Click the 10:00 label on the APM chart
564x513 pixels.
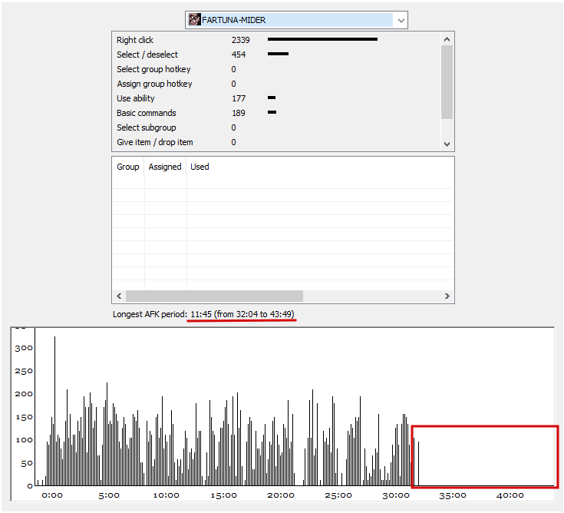coord(167,495)
